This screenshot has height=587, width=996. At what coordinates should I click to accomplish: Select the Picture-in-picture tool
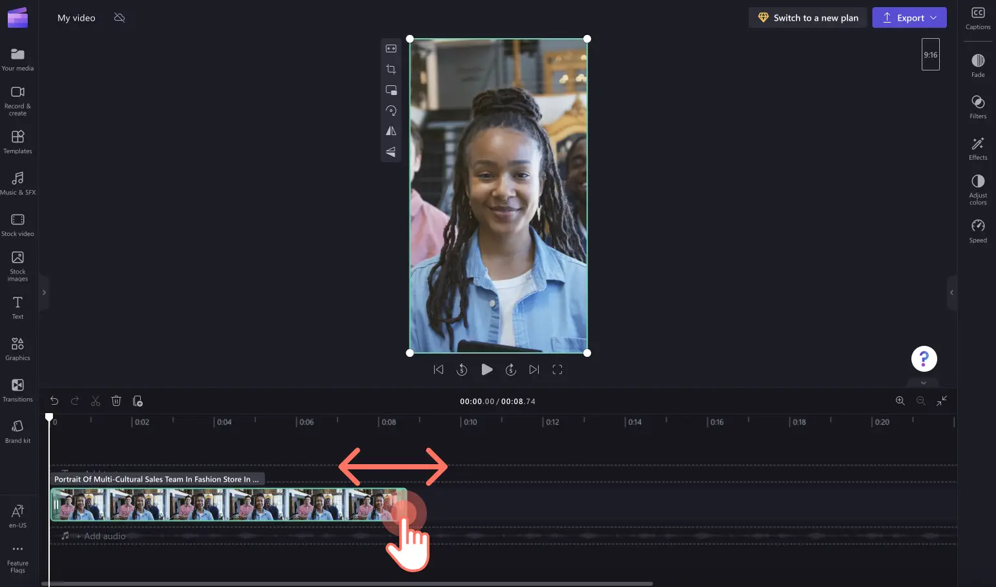[391, 90]
